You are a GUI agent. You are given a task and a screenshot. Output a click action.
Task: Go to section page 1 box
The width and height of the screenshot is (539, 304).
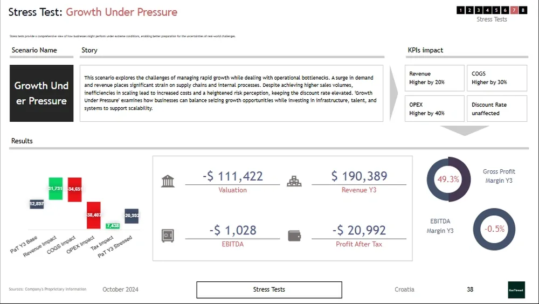point(460,10)
